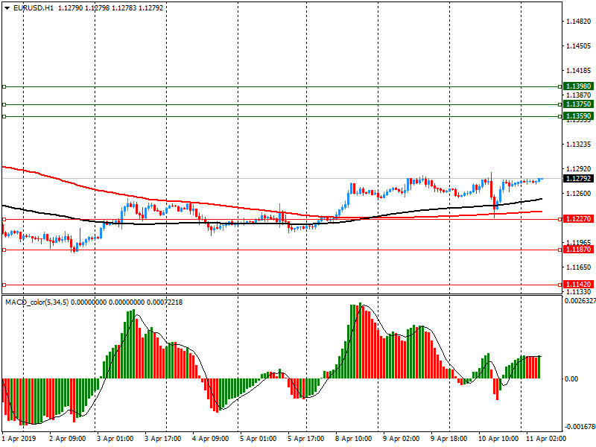Select the red 1.11870 price level tag
Viewport: 596px width, 447px height.
[x=578, y=250]
